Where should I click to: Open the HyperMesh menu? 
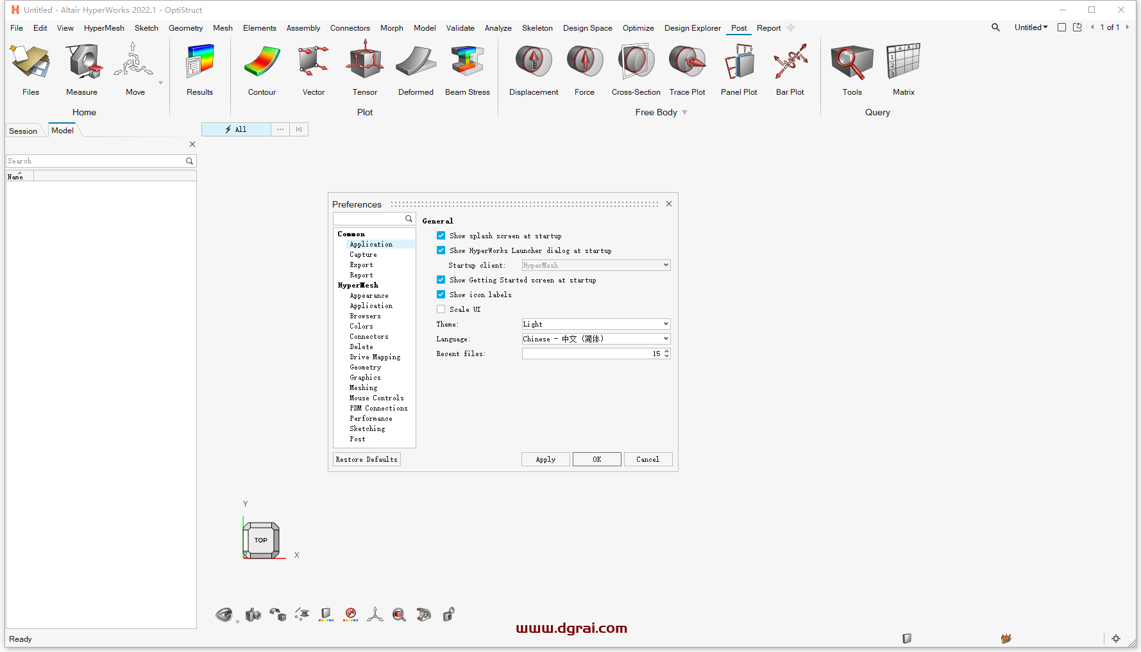(104, 28)
